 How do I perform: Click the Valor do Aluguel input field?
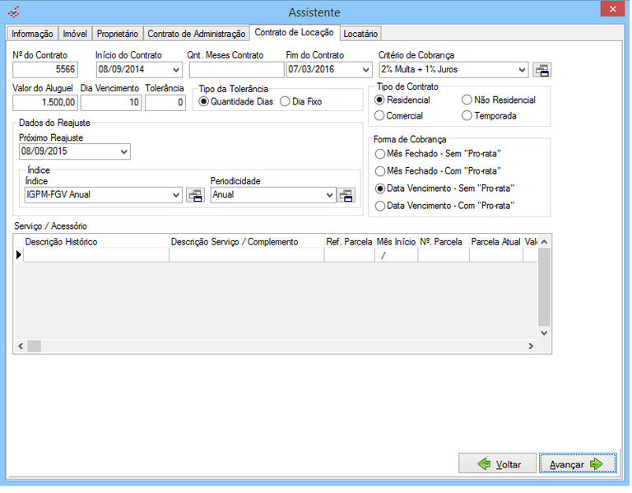pyautogui.click(x=45, y=103)
